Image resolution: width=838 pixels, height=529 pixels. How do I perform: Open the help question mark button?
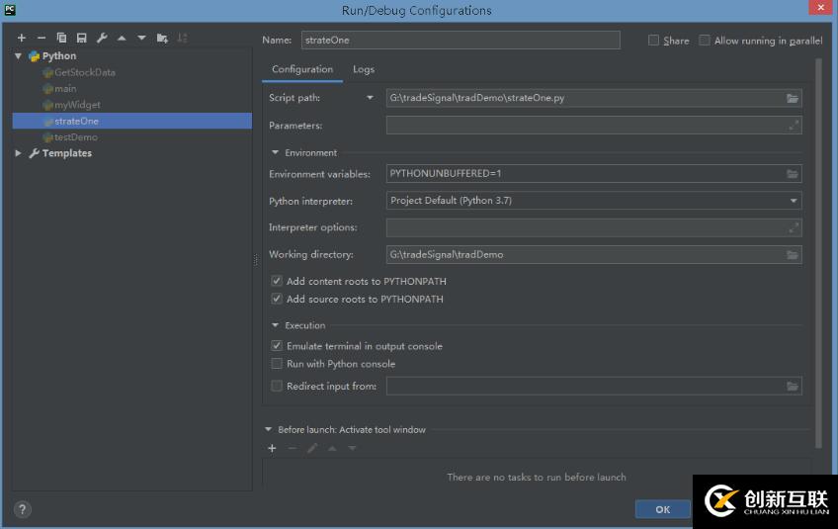(23, 509)
